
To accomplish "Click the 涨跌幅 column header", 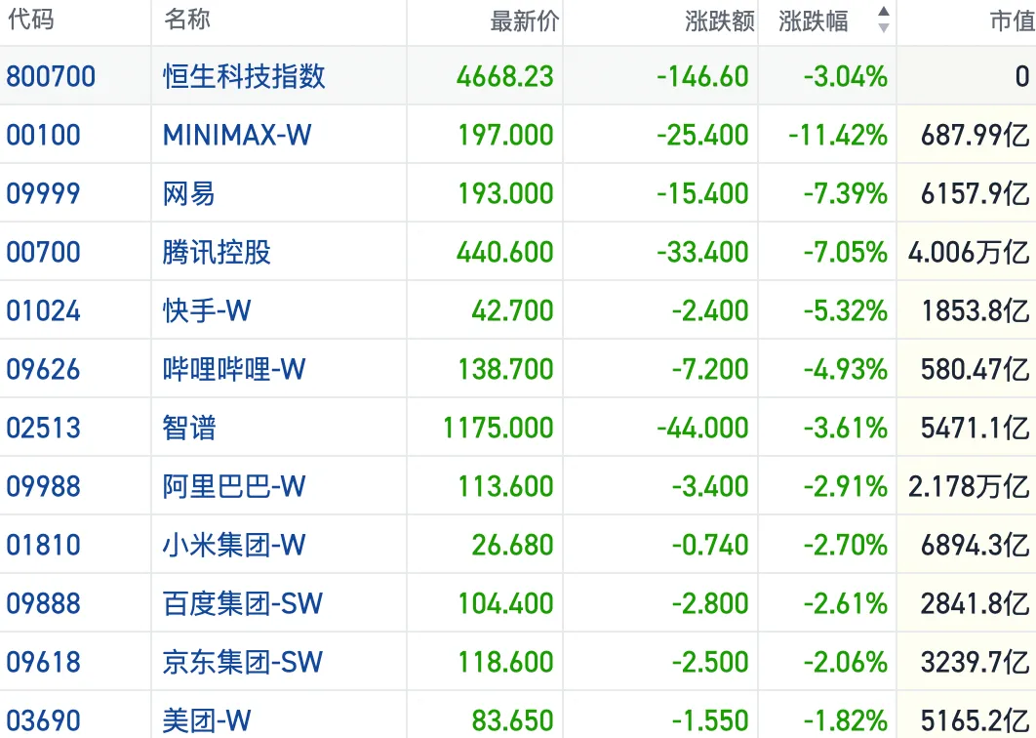I will pyautogui.click(x=813, y=21).
